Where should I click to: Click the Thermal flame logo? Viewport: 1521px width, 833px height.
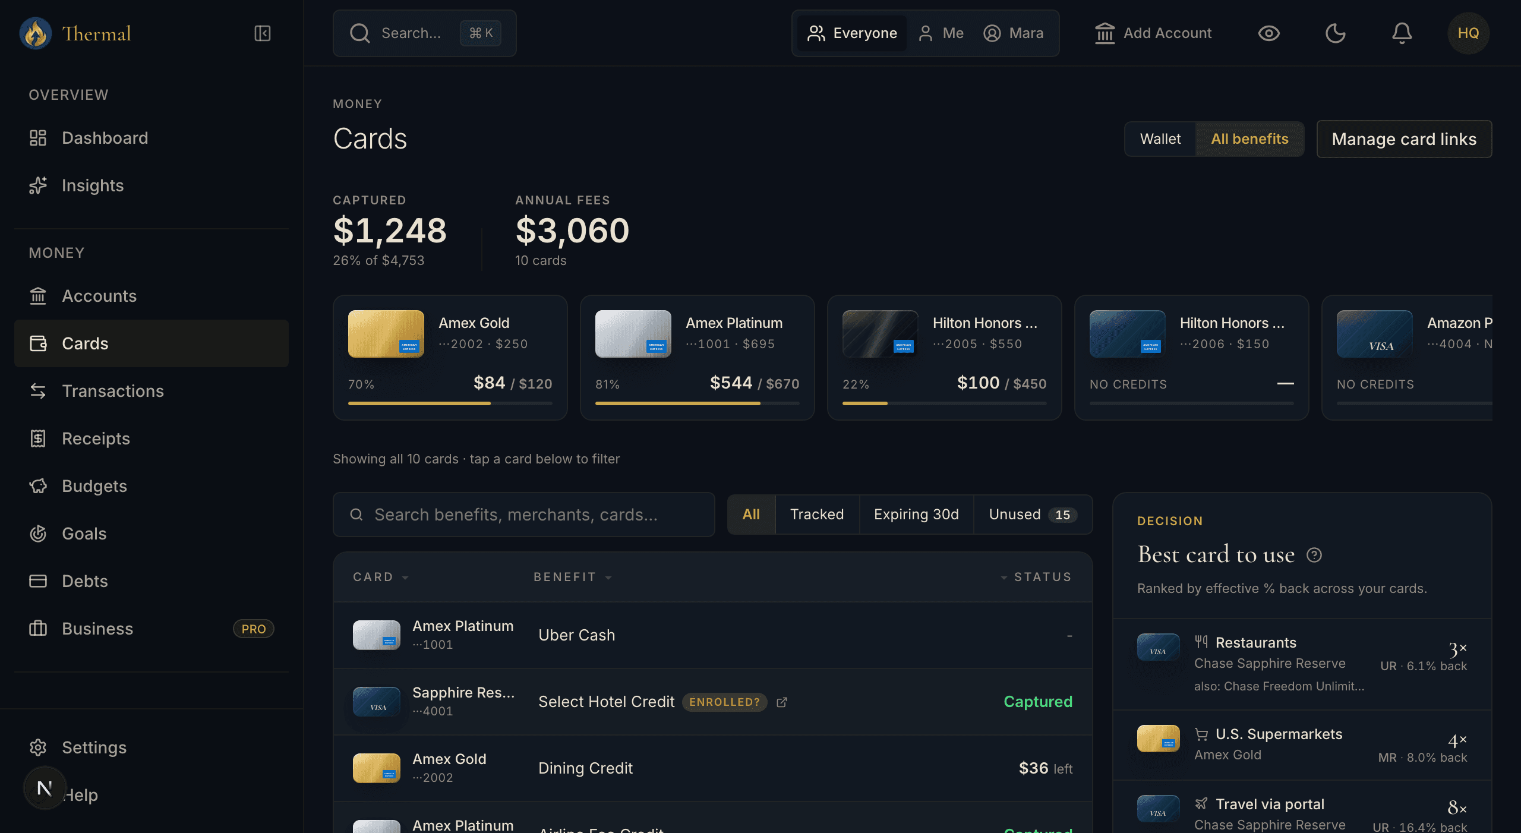36,33
